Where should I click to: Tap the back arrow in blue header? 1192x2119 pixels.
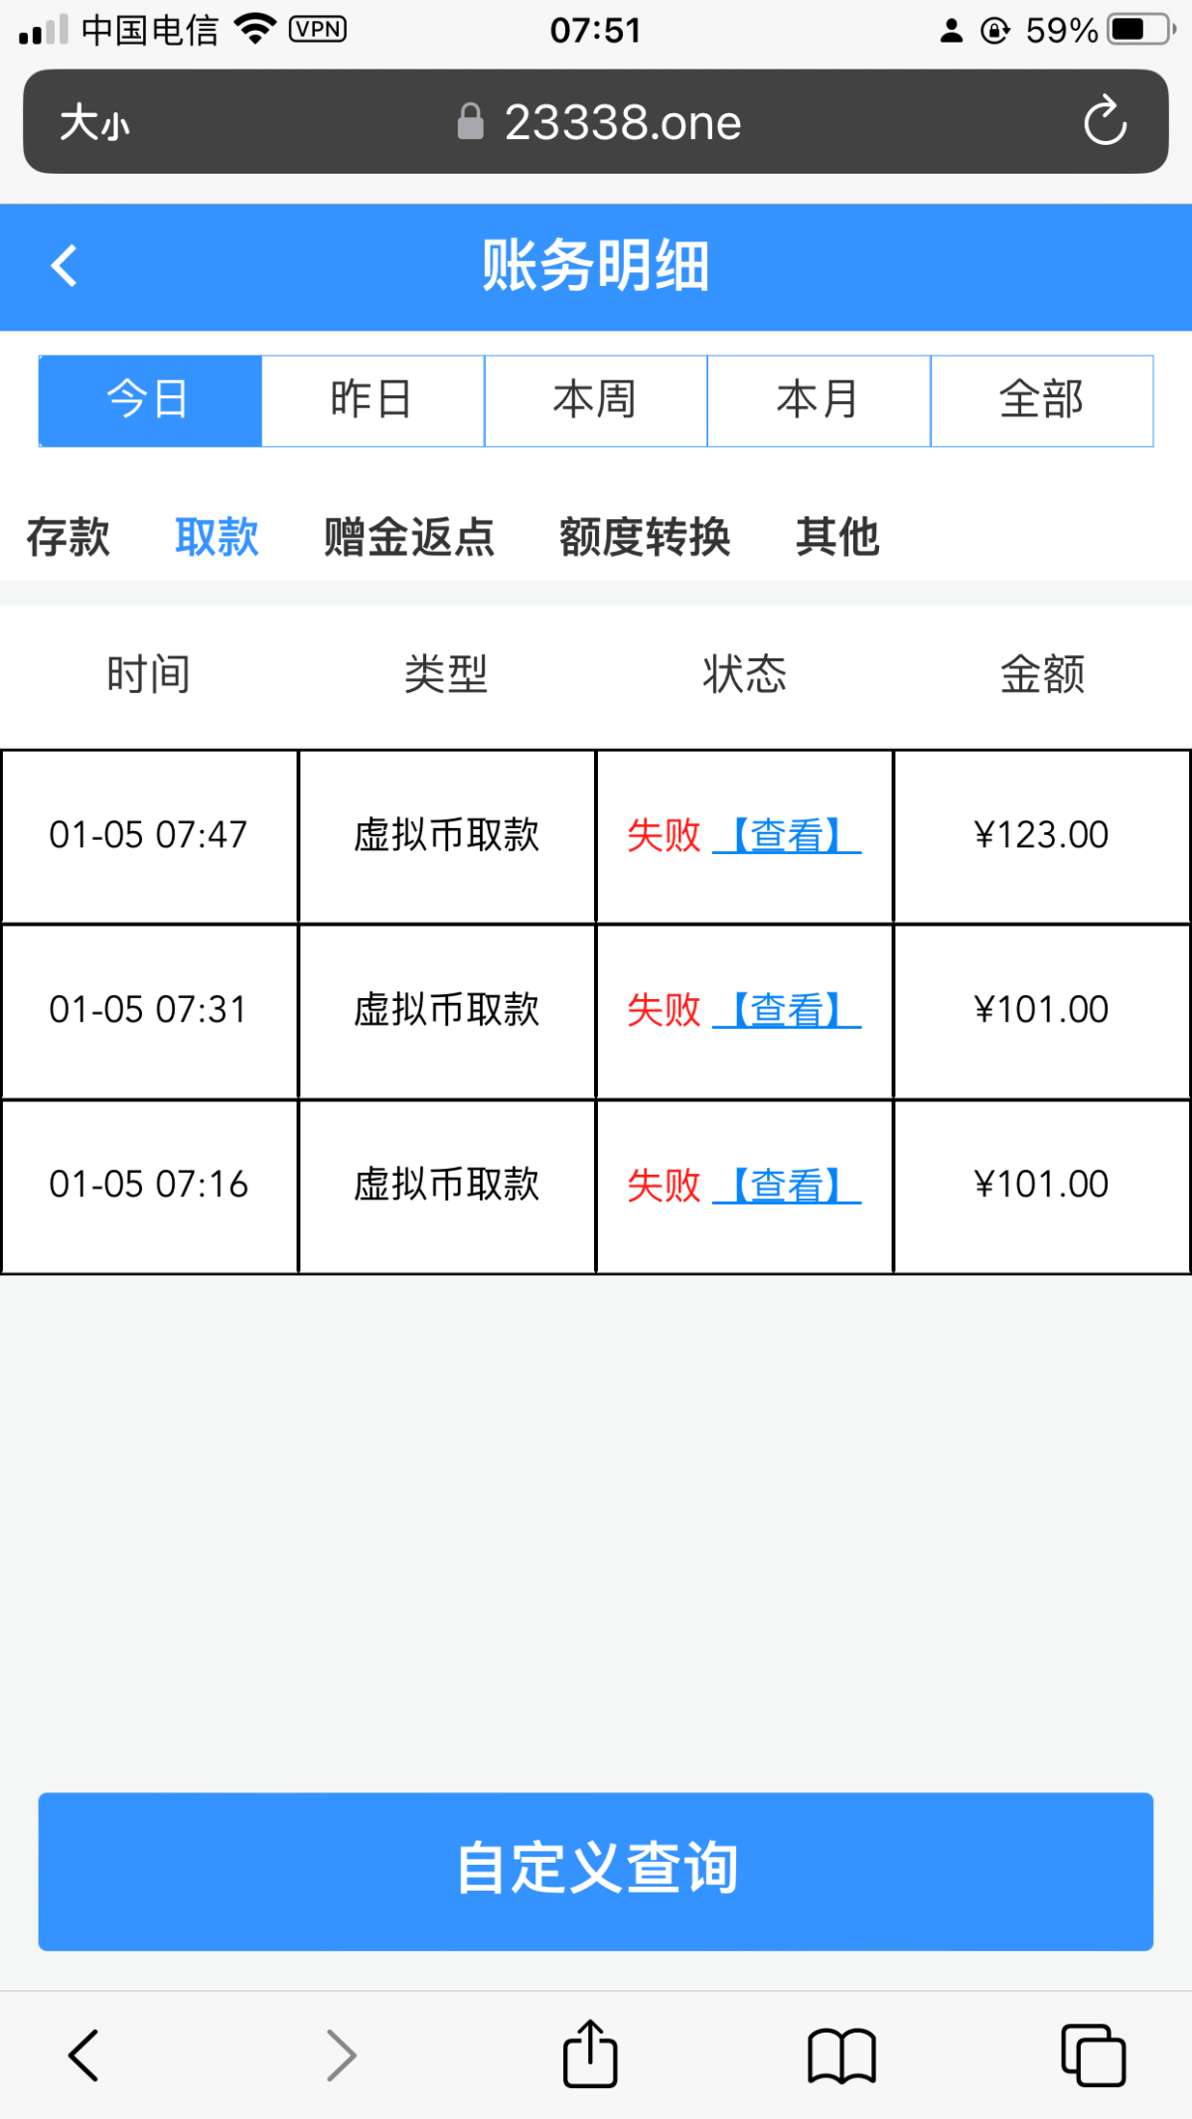click(x=65, y=266)
